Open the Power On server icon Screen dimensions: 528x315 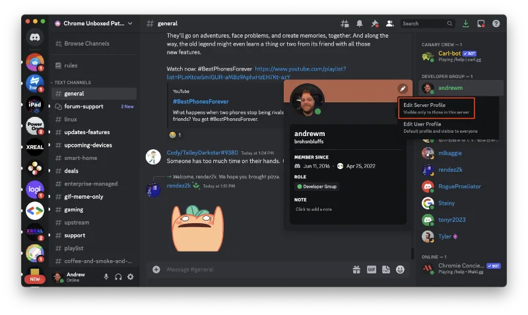(x=35, y=126)
